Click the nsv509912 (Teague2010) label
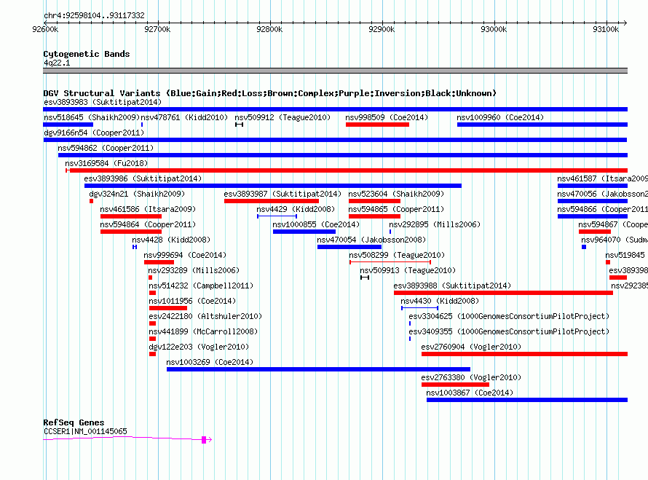648x480 pixels. coord(282,117)
